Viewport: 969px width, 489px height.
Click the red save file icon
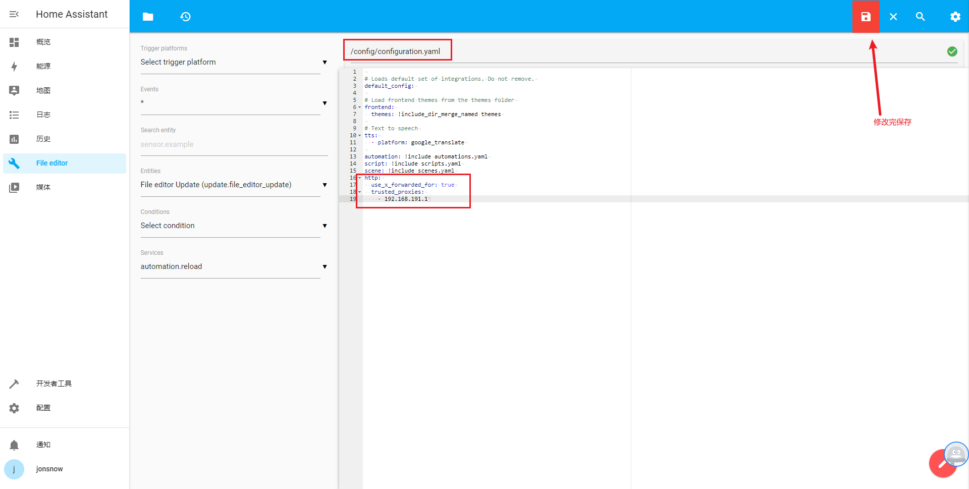tap(866, 17)
